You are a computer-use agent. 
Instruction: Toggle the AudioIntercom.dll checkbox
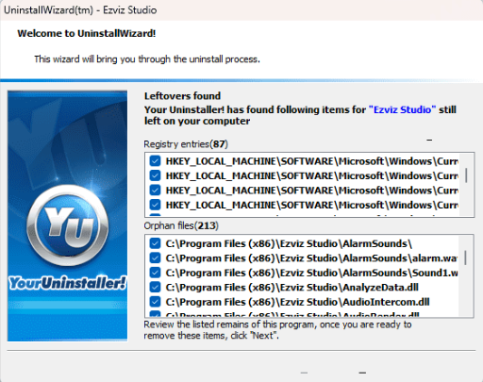[x=155, y=302]
